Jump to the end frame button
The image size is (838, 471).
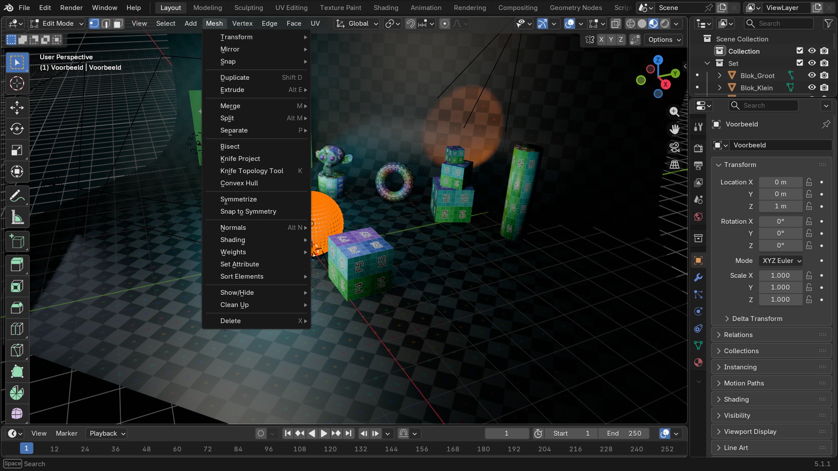(348, 433)
